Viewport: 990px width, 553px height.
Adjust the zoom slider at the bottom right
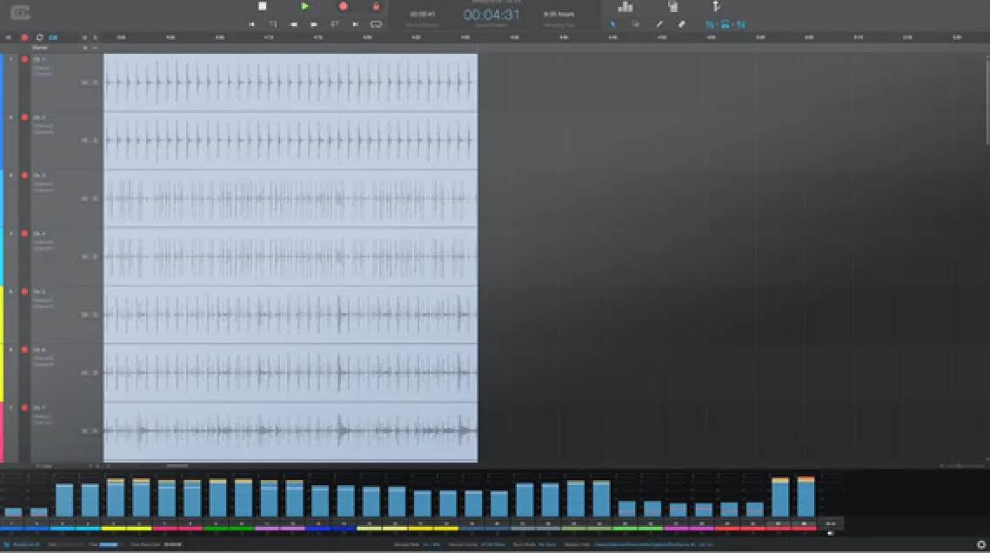point(960,466)
